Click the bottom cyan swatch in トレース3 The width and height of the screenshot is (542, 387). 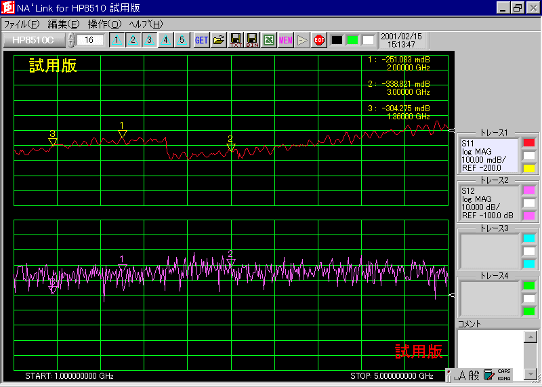[x=529, y=264]
